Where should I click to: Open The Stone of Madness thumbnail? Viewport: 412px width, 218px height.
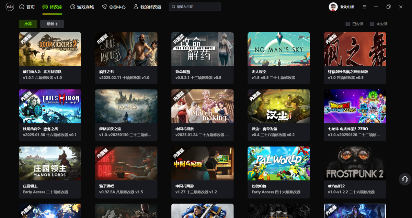tap(126, 49)
